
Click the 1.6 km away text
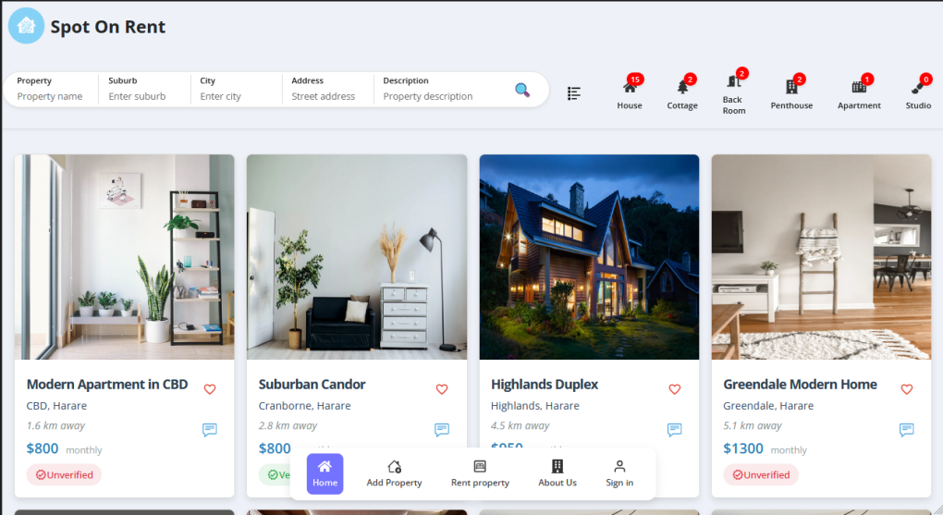pyautogui.click(x=55, y=425)
